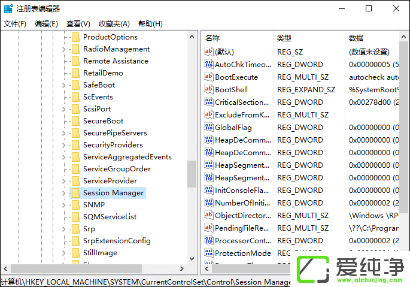Sort values by the 名称 column header

click(212, 38)
